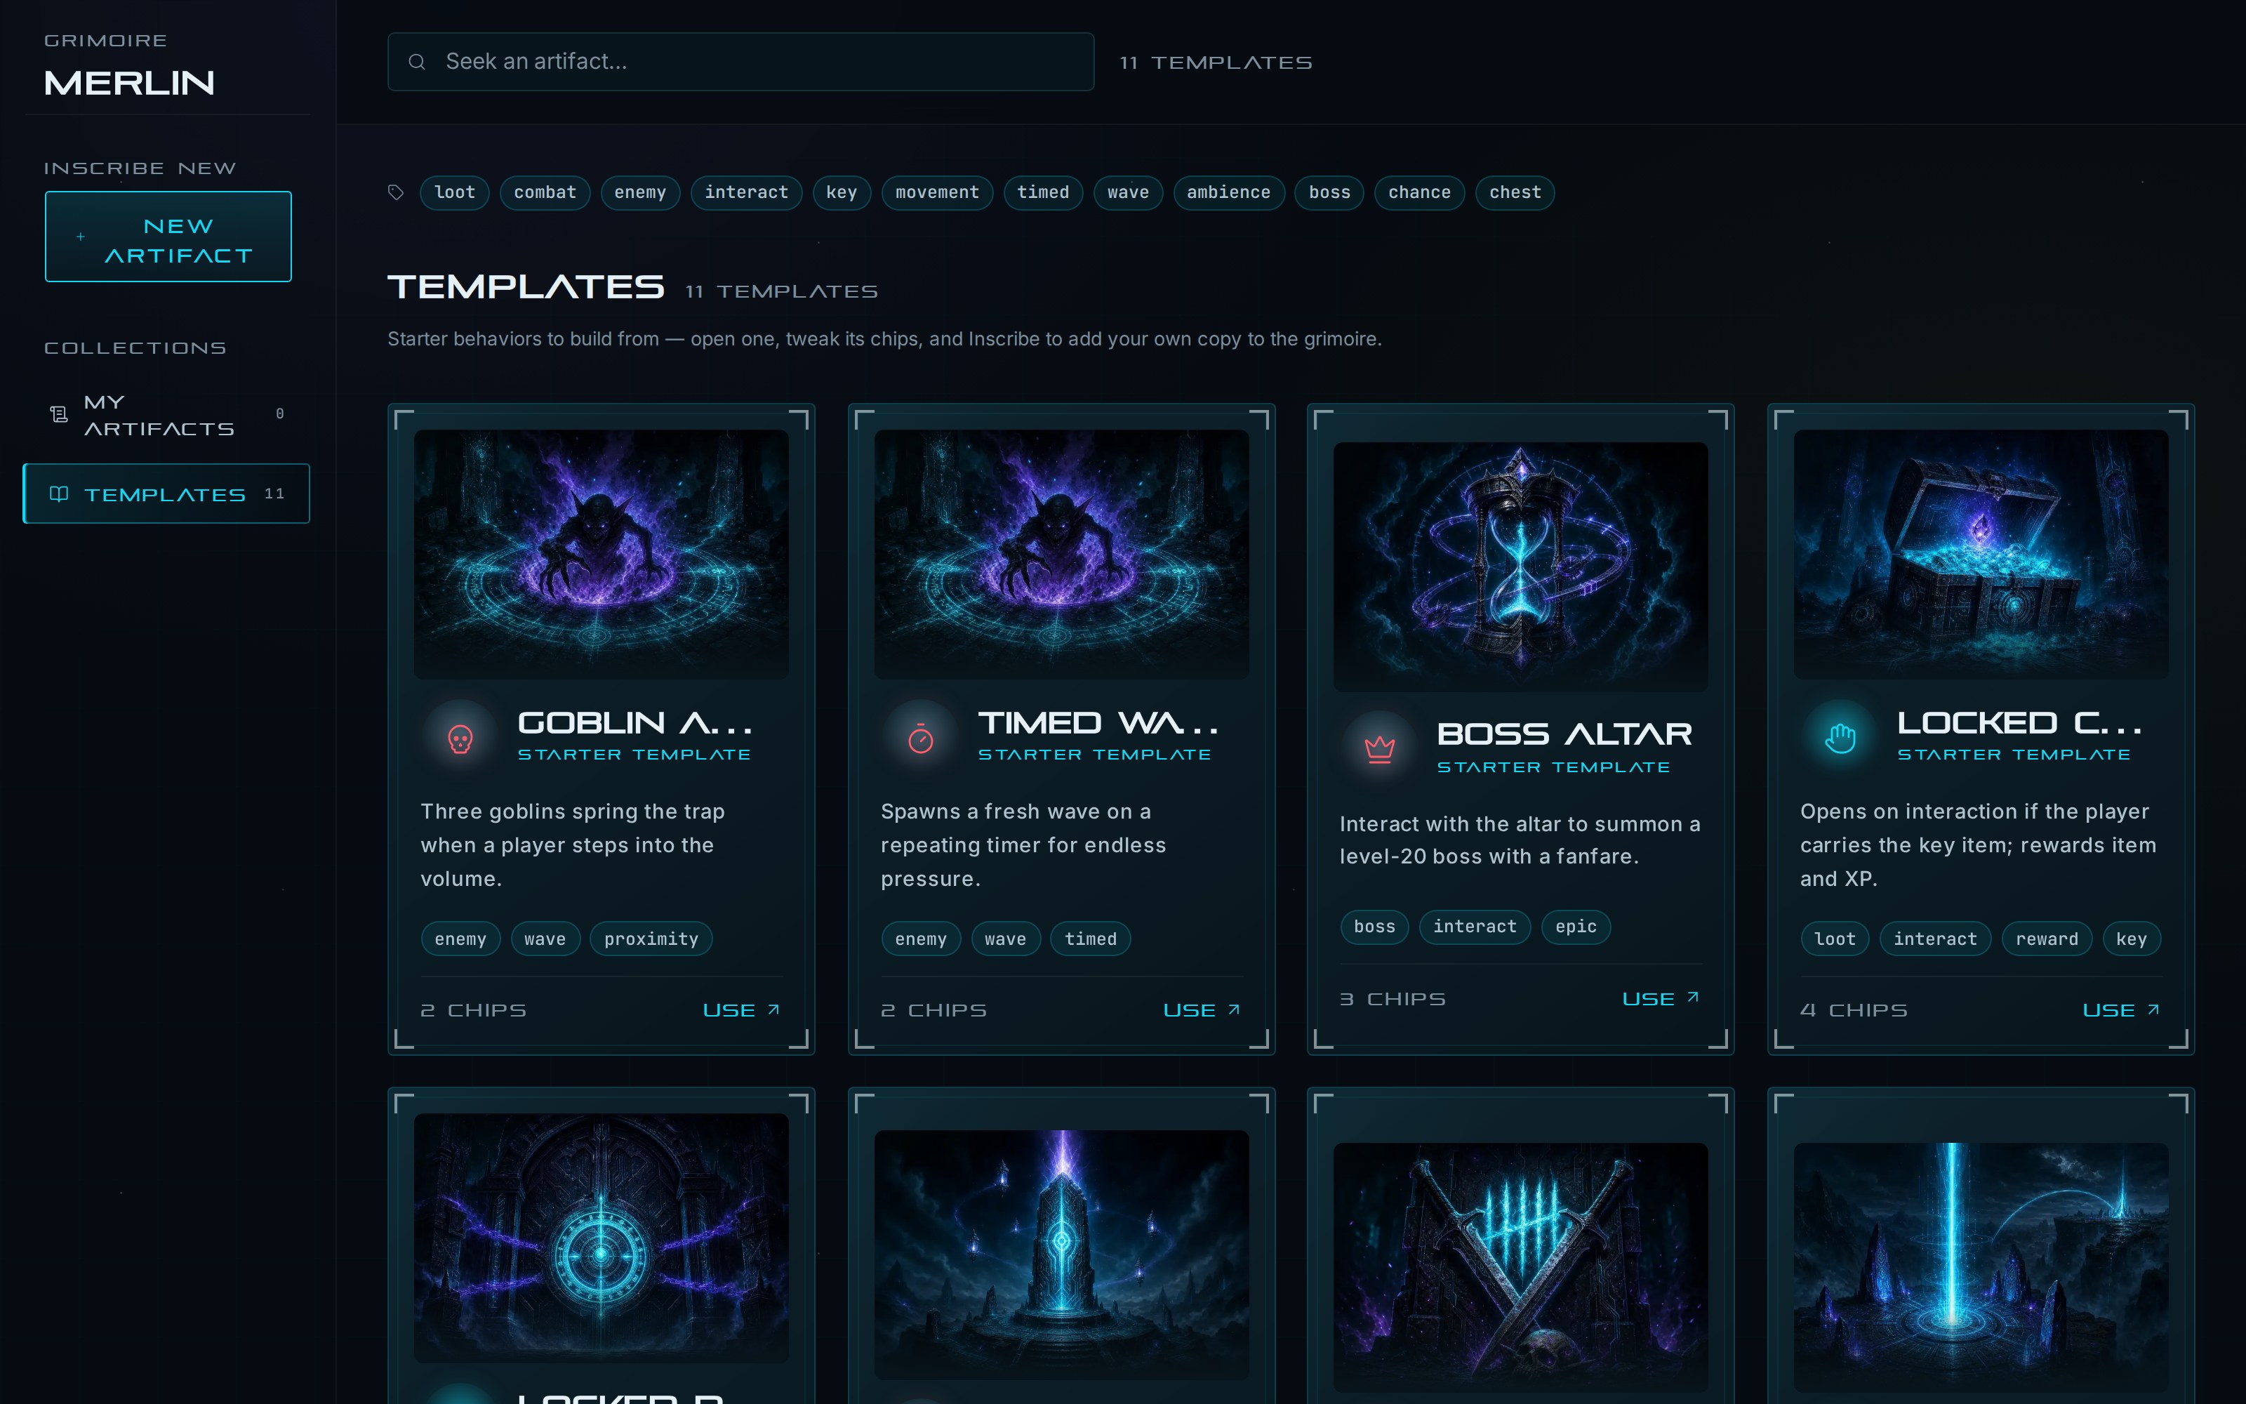Toggle the top key filter chip
Image resolution: width=2246 pixels, height=1404 pixels.
[842, 193]
